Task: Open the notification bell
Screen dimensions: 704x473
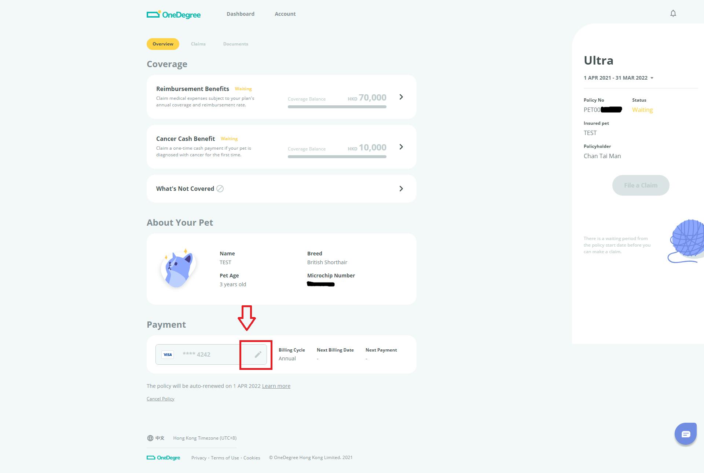Action: click(673, 14)
